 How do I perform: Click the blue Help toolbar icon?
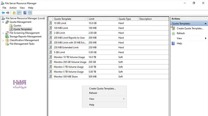[x=25, y=13]
